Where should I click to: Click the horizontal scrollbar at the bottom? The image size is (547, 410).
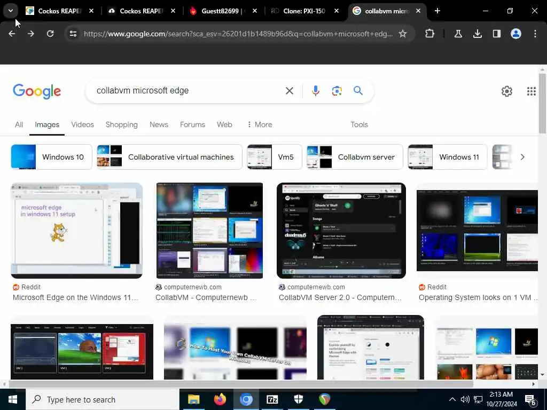(241, 384)
